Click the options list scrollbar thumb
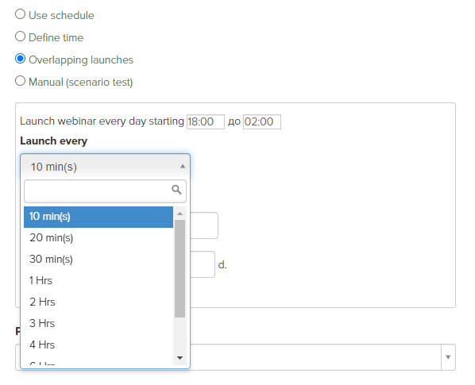Screen dimensions: 475x385 (180, 269)
